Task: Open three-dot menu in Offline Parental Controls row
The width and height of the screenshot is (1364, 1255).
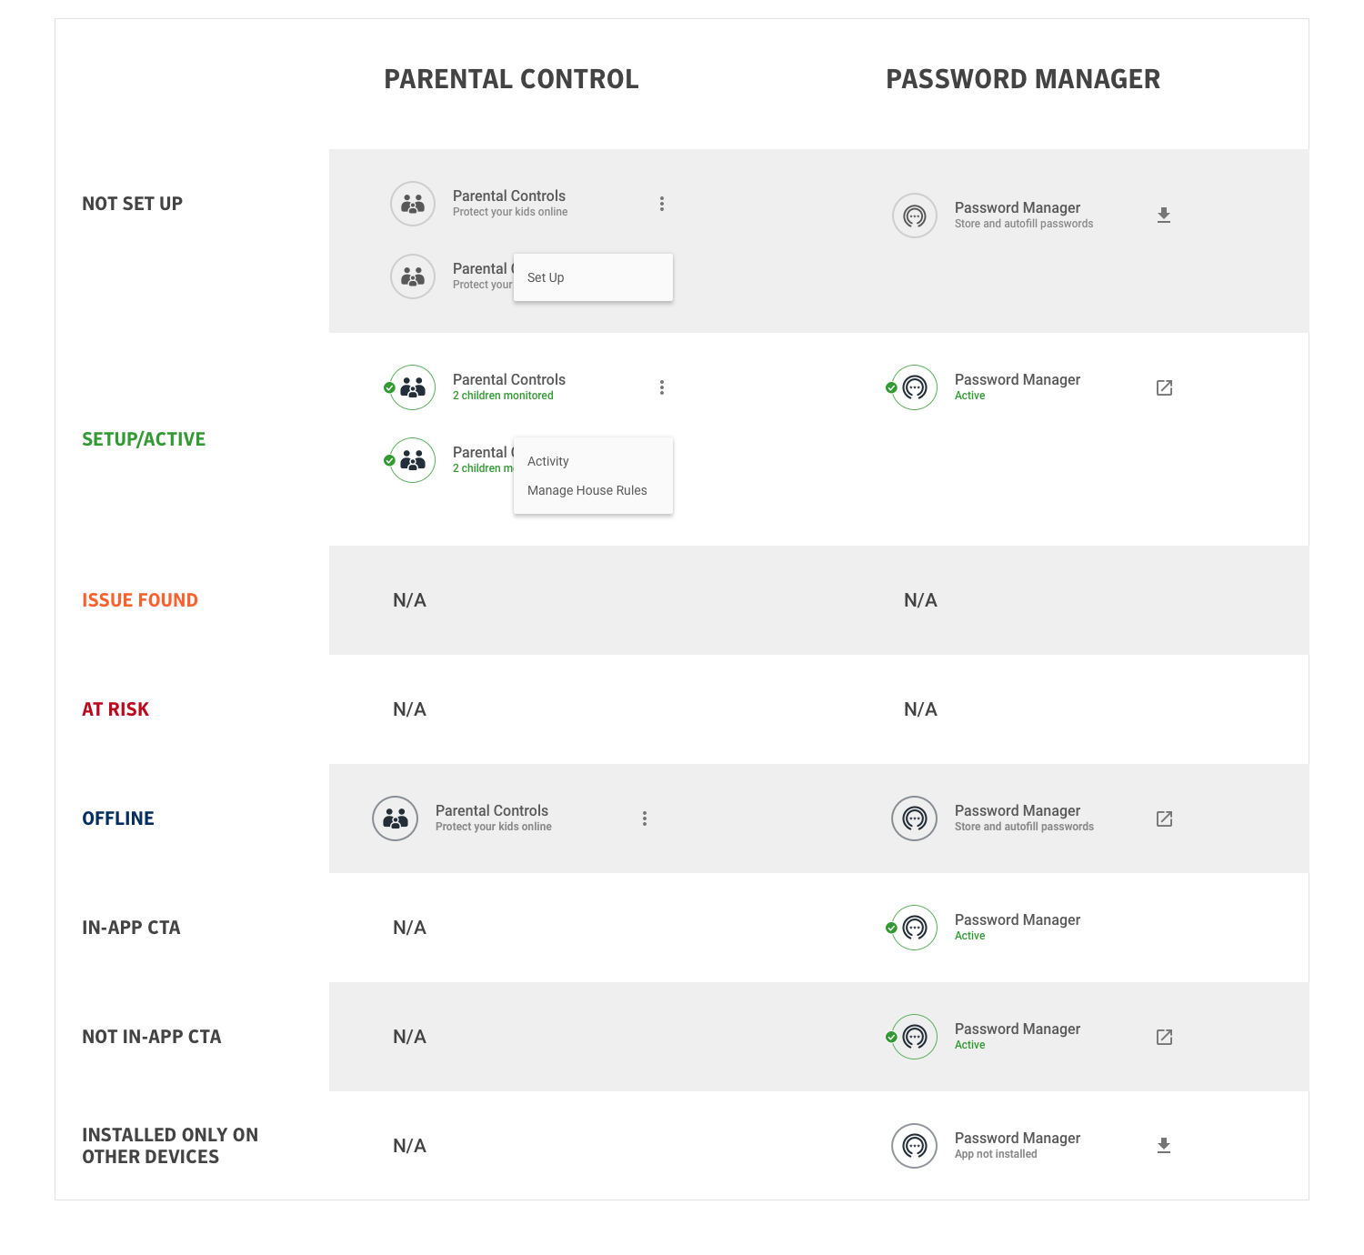Action: pyautogui.click(x=645, y=818)
